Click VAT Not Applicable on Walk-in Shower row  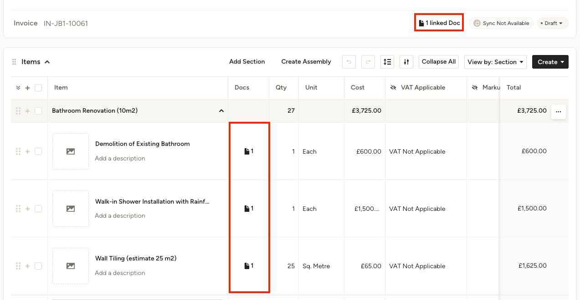point(417,209)
